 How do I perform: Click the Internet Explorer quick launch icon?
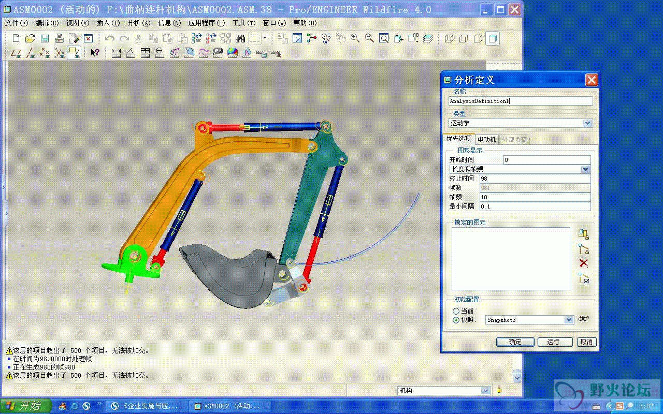tap(75, 406)
